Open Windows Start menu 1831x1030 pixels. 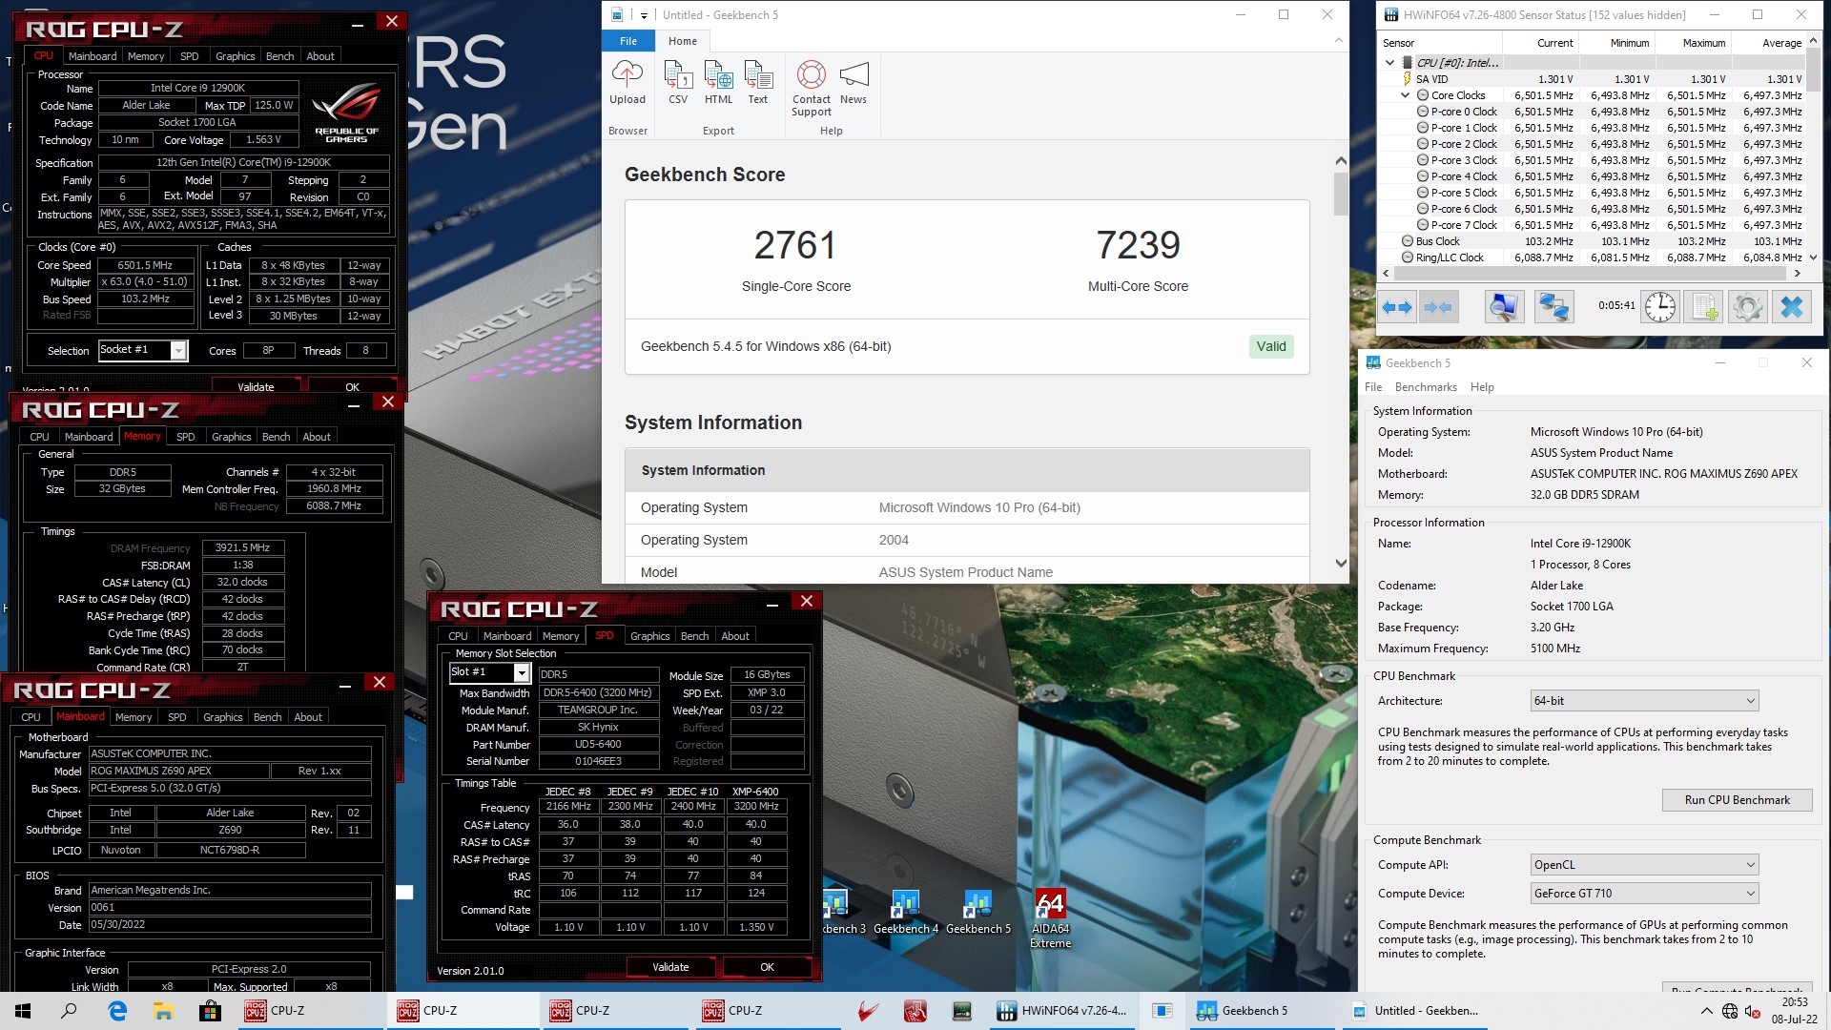coord(23,1011)
